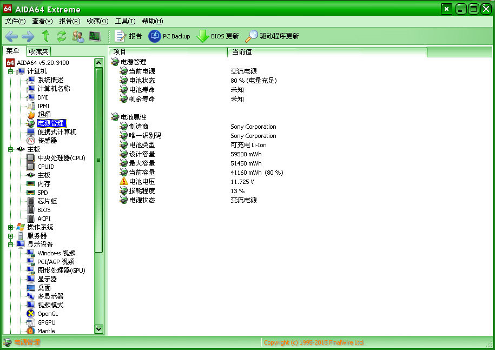Select the 电池电压 warning row
The height and width of the screenshot is (350, 495).
point(187,182)
